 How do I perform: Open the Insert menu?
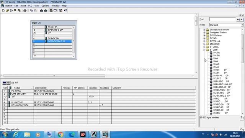[x=23, y=6]
